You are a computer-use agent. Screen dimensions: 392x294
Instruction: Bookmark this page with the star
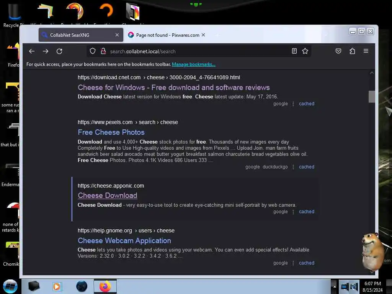305,51
